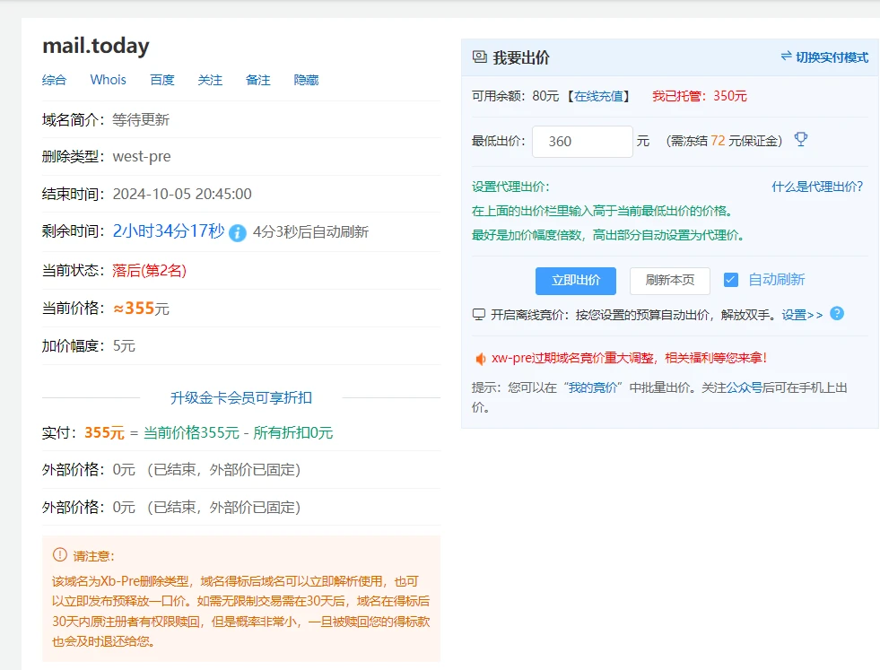
Task: Click the swap arrows icon for 切换实付模式
Action: pos(786,57)
